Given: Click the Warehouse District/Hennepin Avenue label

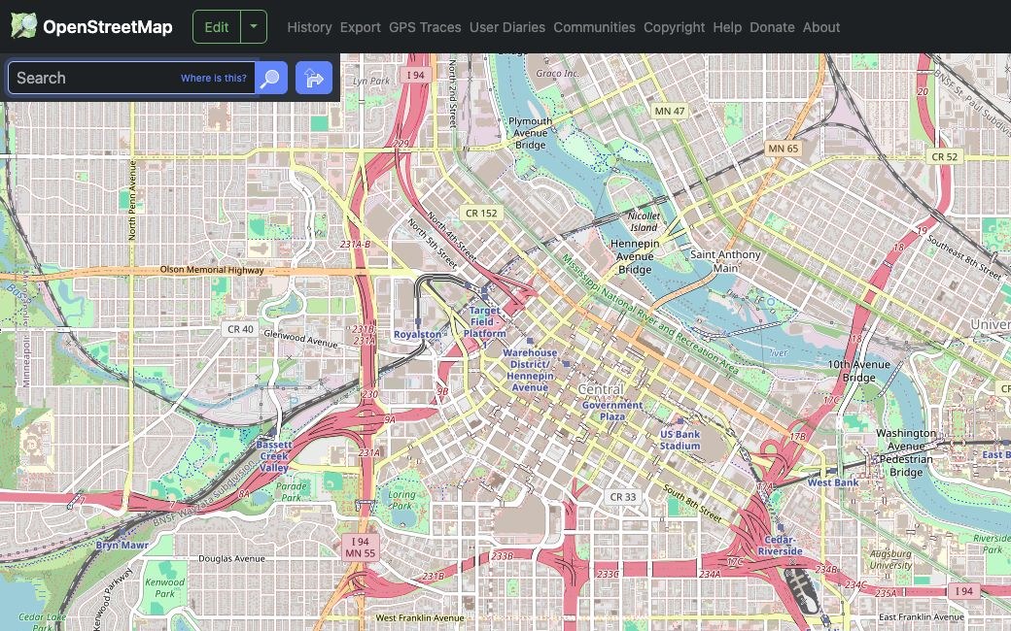Looking at the screenshot, I should click(x=530, y=370).
